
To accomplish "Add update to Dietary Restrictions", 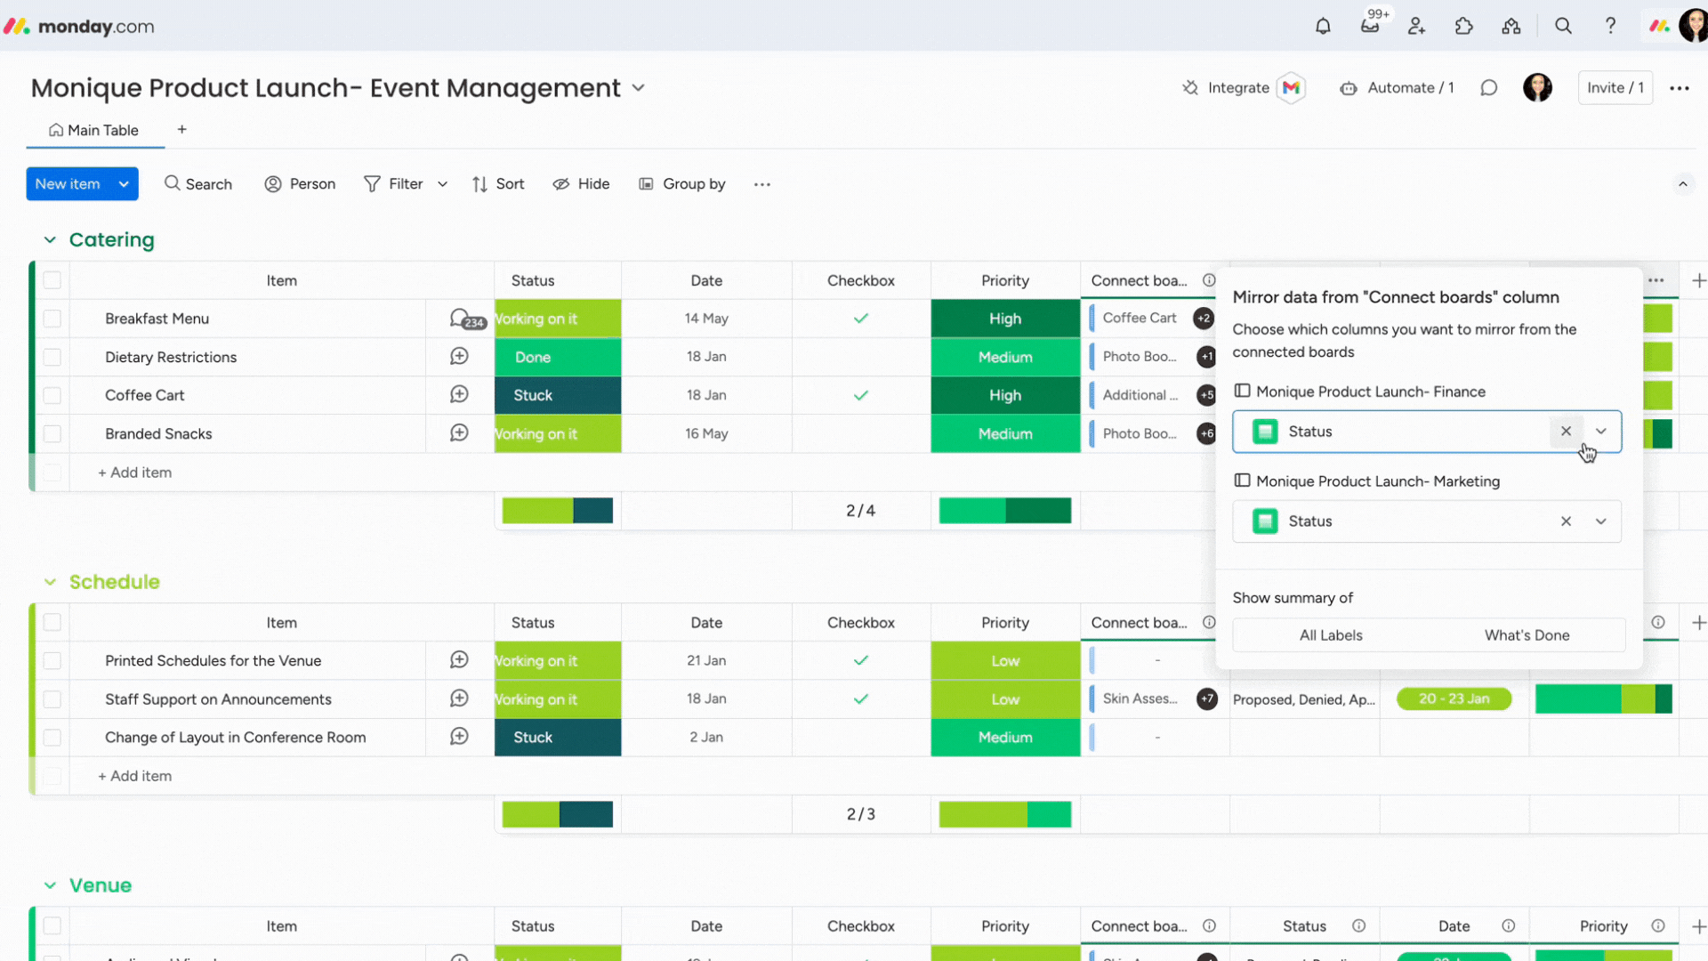I will pos(459,357).
